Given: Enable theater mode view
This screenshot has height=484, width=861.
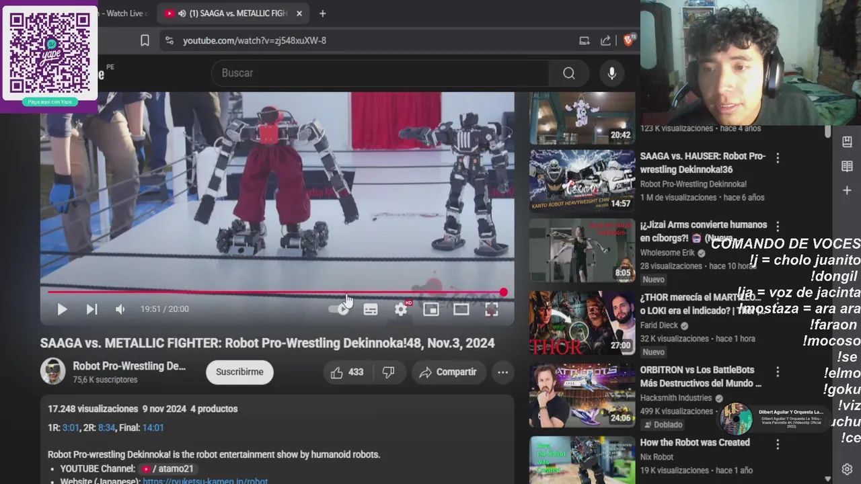Looking at the screenshot, I should pos(461,309).
